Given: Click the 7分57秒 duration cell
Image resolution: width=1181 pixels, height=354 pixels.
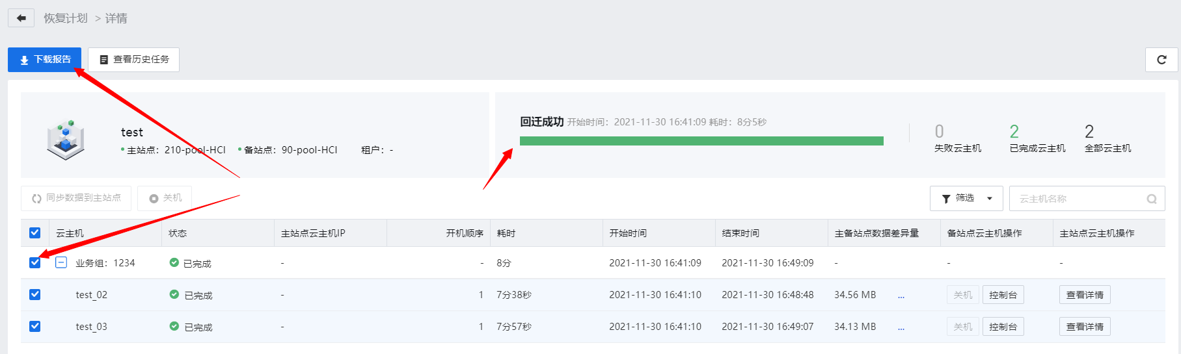Looking at the screenshot, I should tap(514, 327).
